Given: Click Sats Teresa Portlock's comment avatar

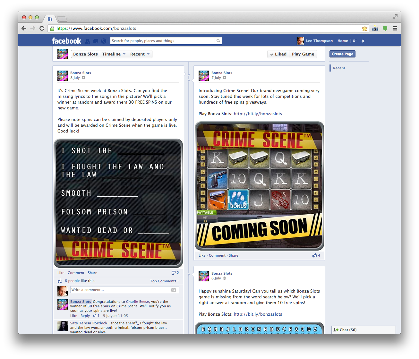Looking at the screenshot, I should point(63,326).
